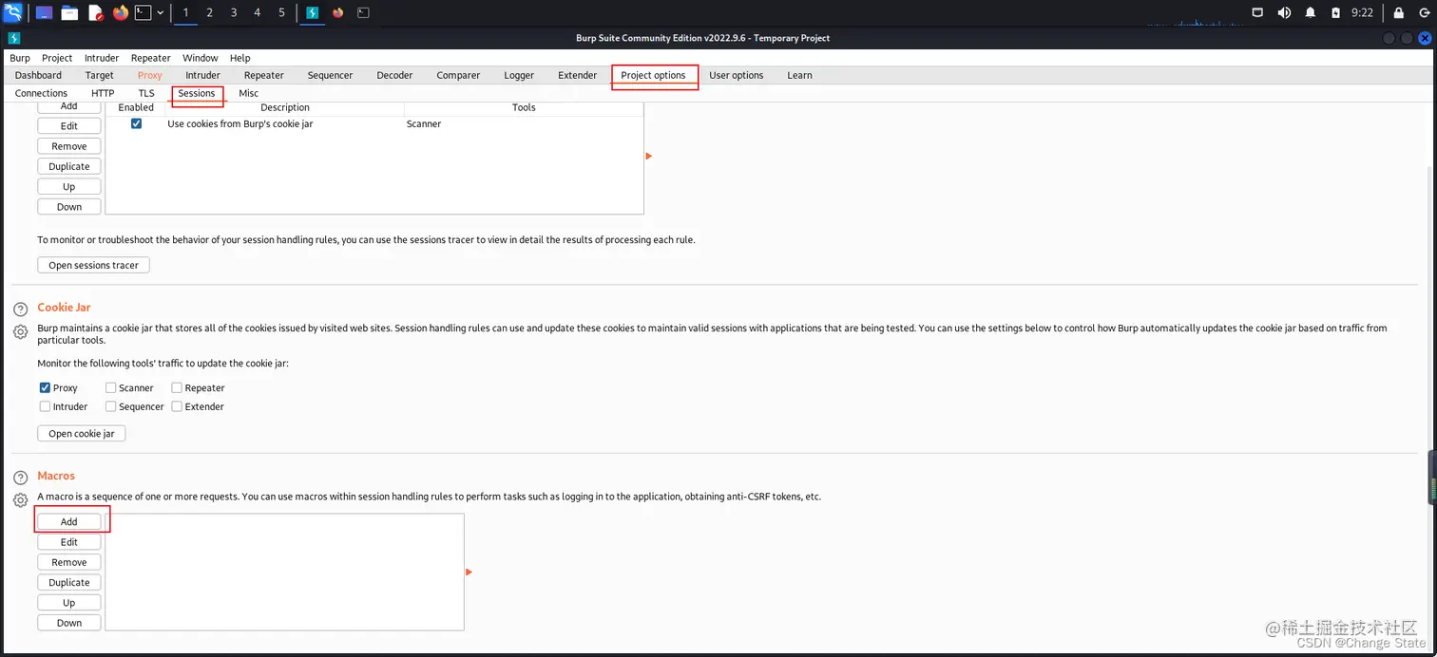Click Duplicate for session handling rules
1437x657 pixels.
[69, 166]
